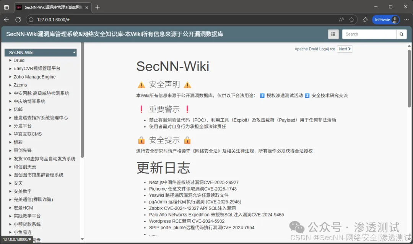Click SPIP porte_plume log entry

click(x=202, y=228)
